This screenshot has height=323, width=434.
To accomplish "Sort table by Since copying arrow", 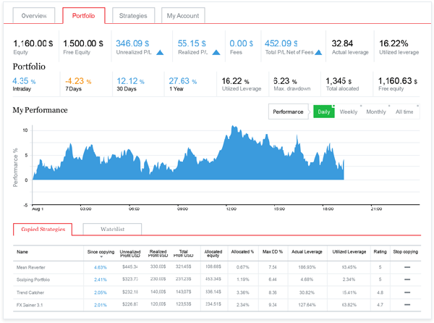I will [x=101, y=256].
